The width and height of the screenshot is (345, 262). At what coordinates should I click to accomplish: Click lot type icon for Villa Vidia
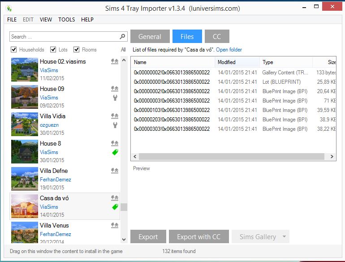[115, 116]
